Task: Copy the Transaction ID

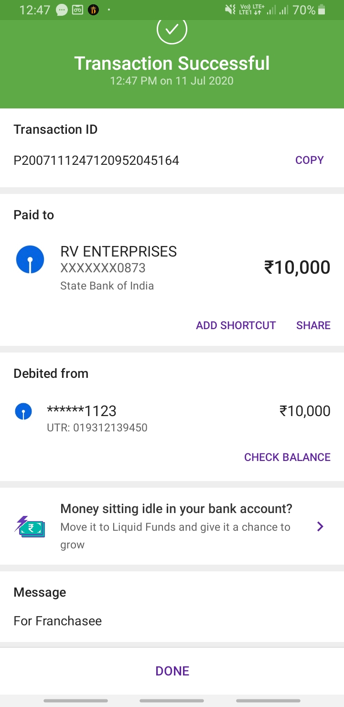Action: tap(310, 160)
